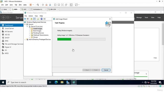Open the WDS Action menu
The height and width of the screenshot is (92, 164).
point(31,16)
